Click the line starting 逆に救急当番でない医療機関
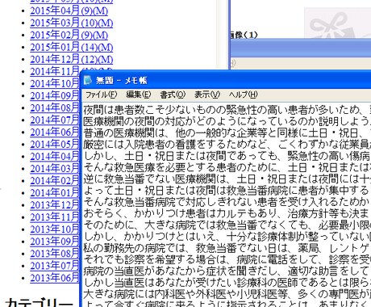Image resolution: width=371 pixels, height=307 pixels. tap(227, 179)
